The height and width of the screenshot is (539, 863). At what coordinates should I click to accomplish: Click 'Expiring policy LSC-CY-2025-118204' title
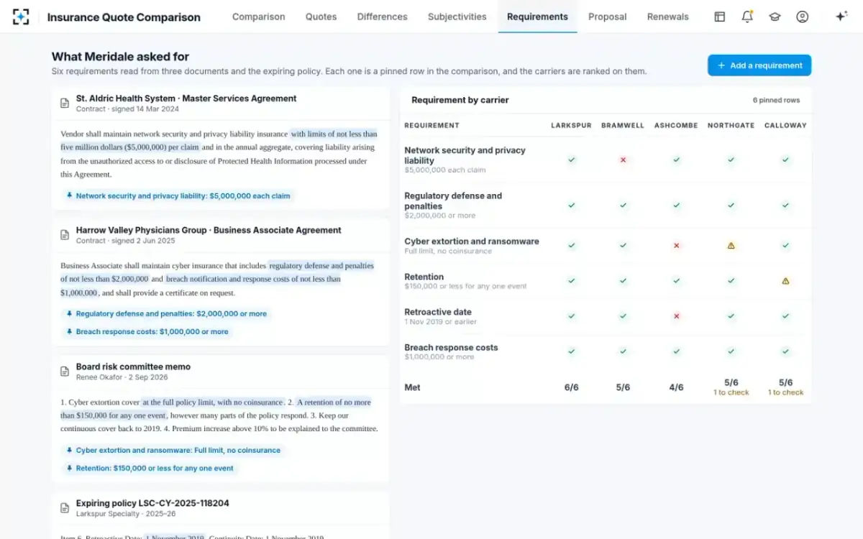click(152, 504)
